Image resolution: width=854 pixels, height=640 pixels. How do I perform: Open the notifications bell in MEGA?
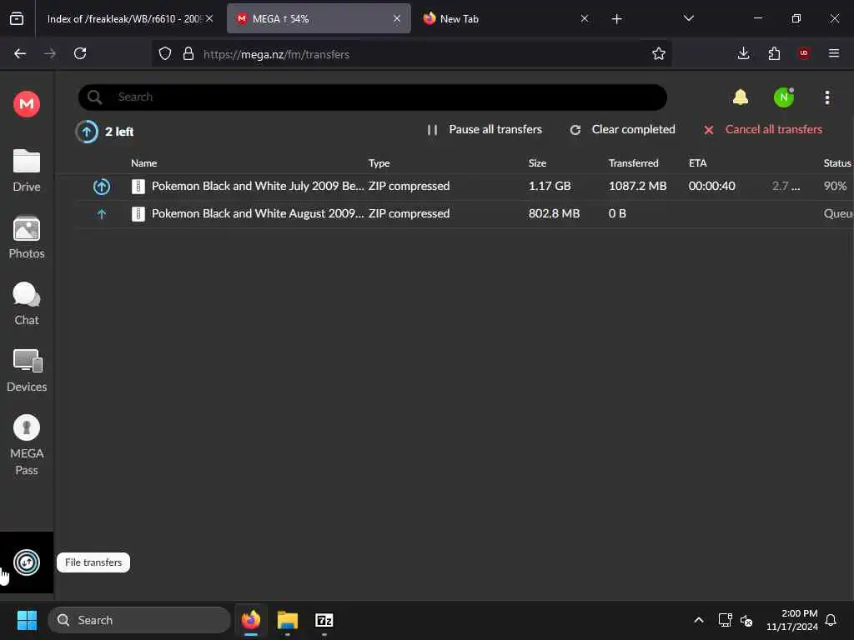(741, 97)
